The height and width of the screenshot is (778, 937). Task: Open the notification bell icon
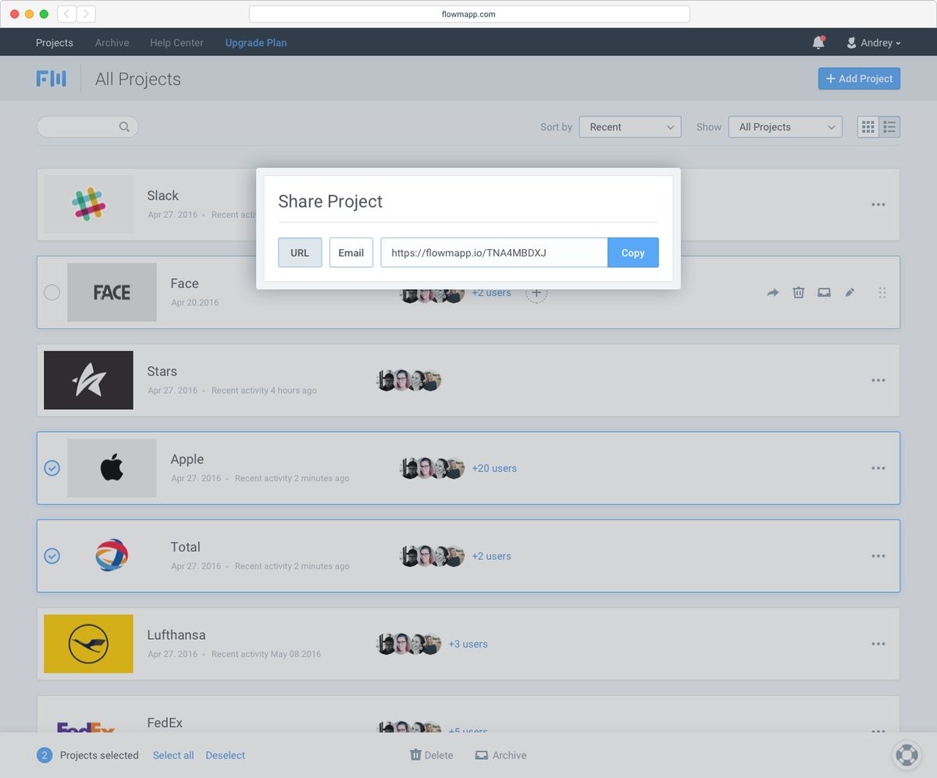[818, 43]
